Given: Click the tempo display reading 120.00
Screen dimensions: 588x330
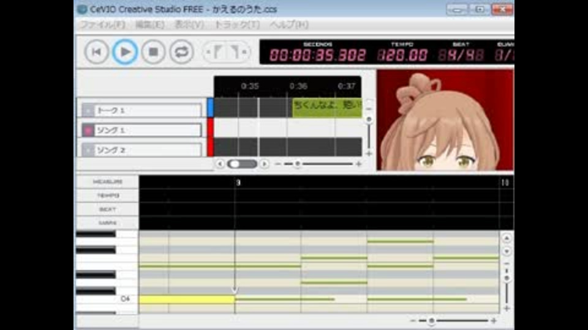Looking at the screenshot, I should 402,56.
